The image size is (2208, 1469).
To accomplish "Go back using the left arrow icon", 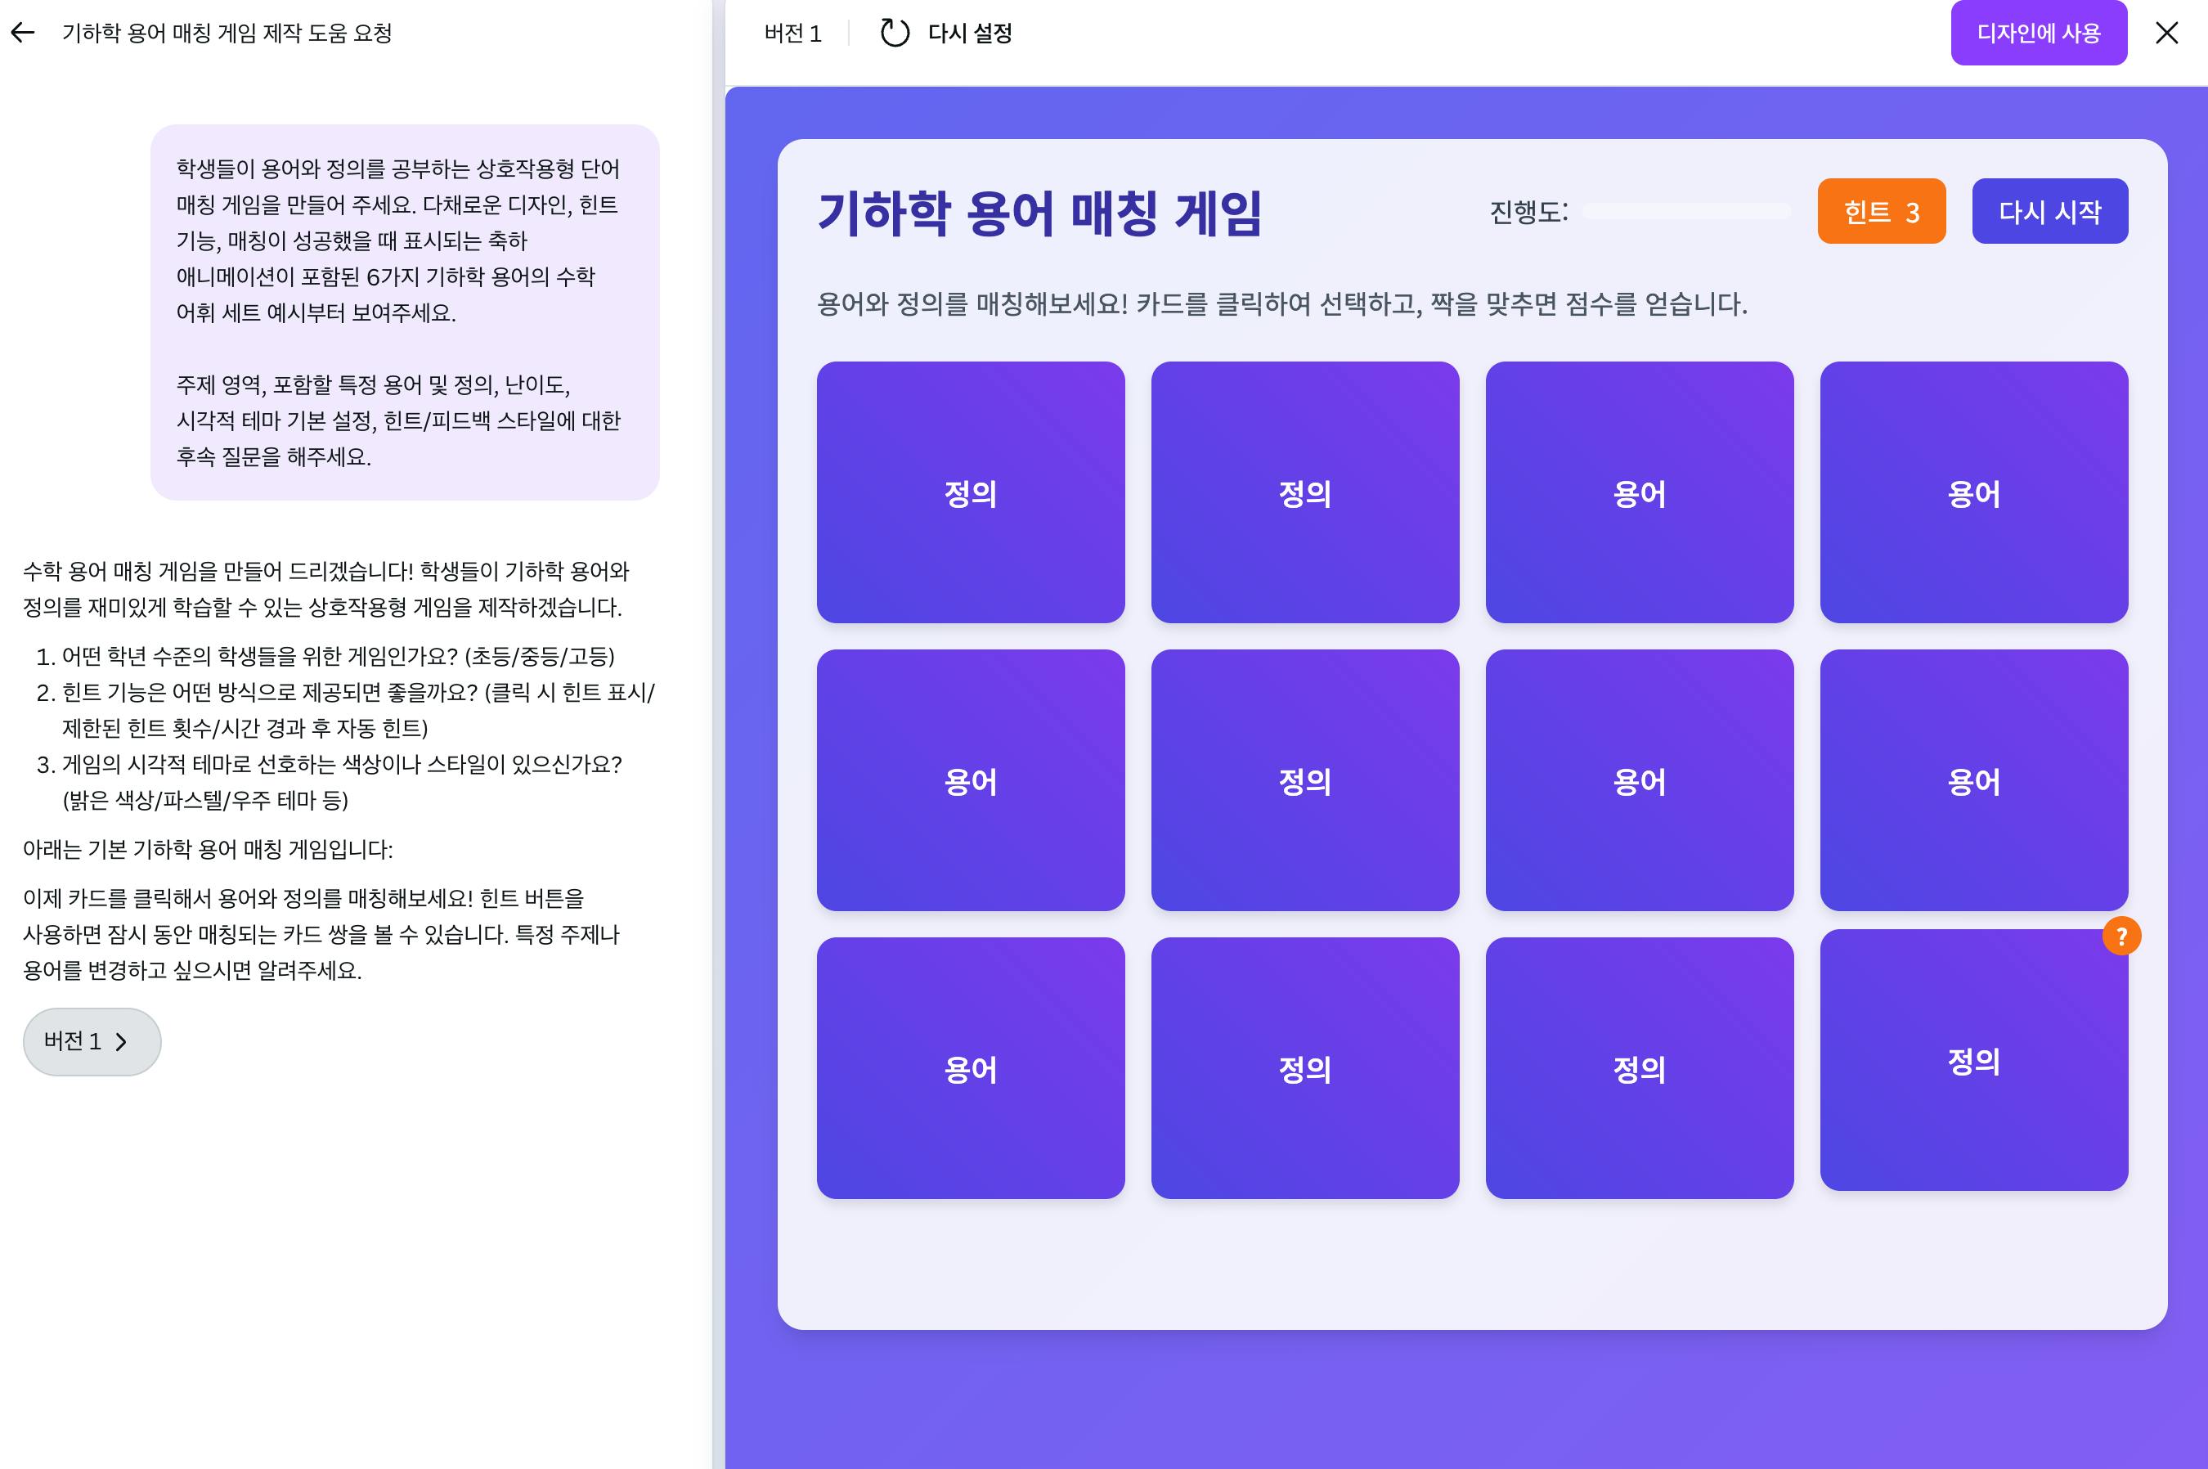I will (22, 33).
